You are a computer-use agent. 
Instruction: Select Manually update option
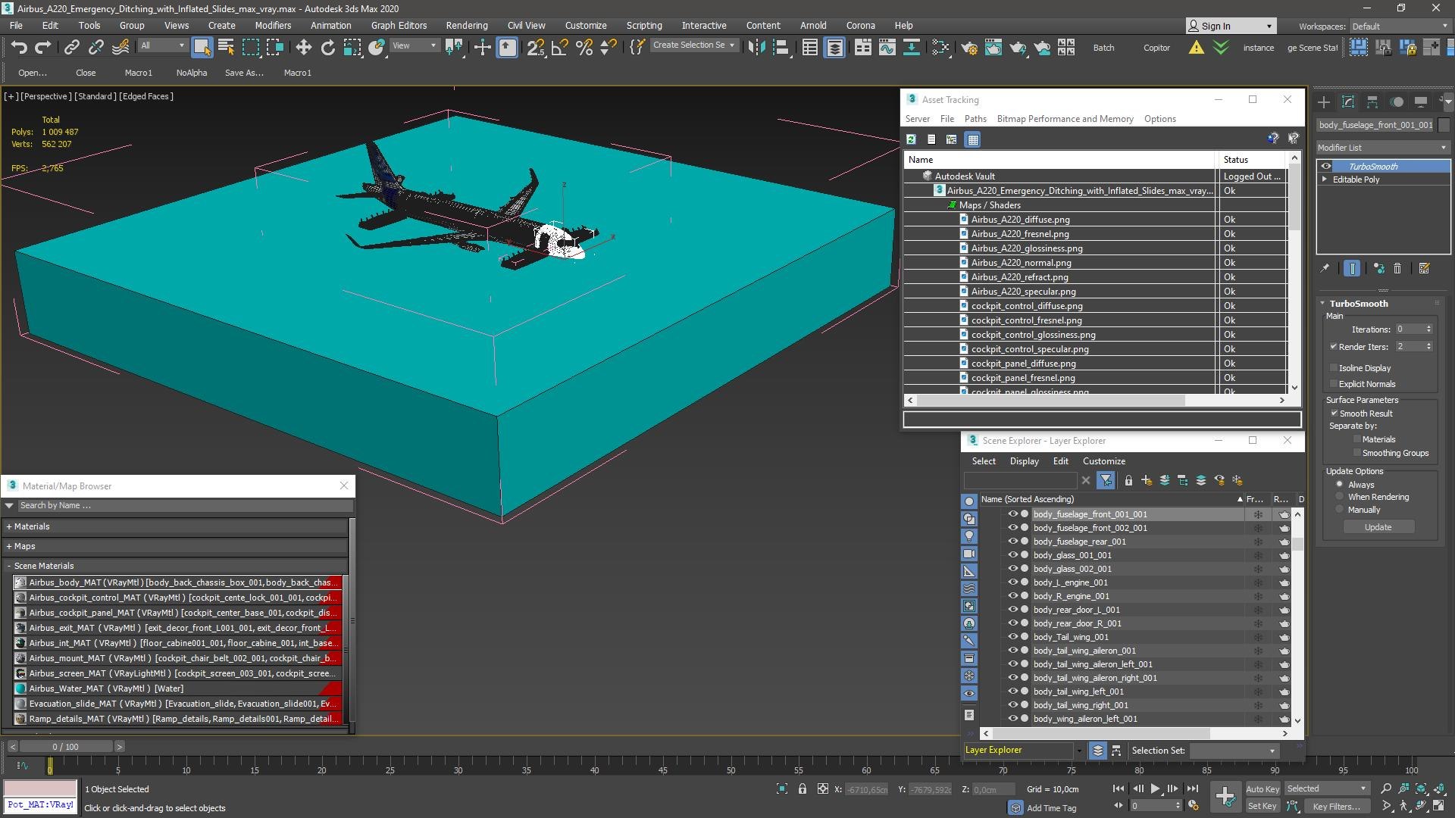click(1340, 510)
